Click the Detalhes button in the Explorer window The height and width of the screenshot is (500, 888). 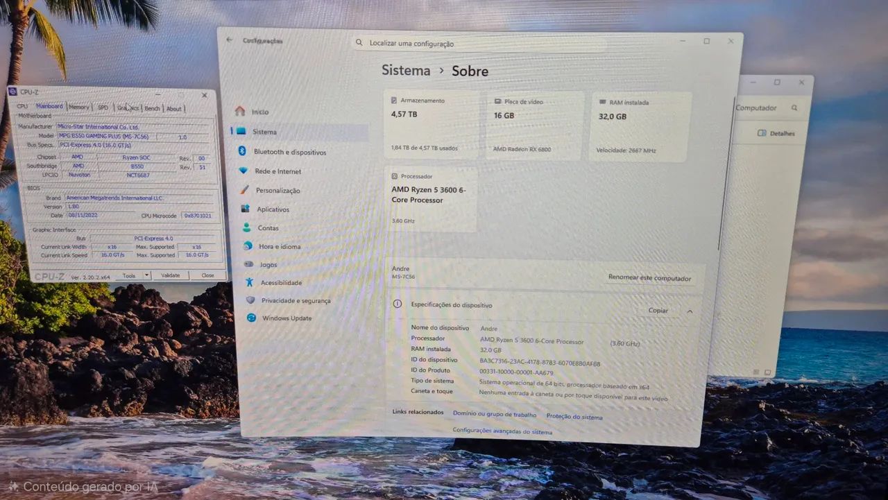(x=776, y=133)
